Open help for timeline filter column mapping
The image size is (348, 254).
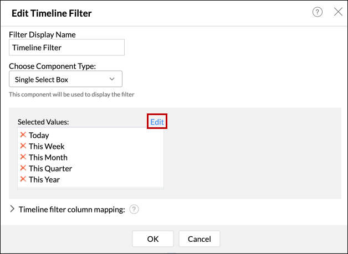point(134,210)
